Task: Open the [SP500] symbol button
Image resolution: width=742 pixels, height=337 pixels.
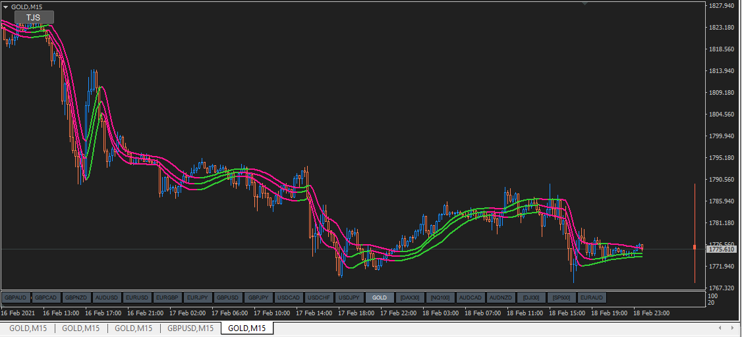Action: click(561, 298)
